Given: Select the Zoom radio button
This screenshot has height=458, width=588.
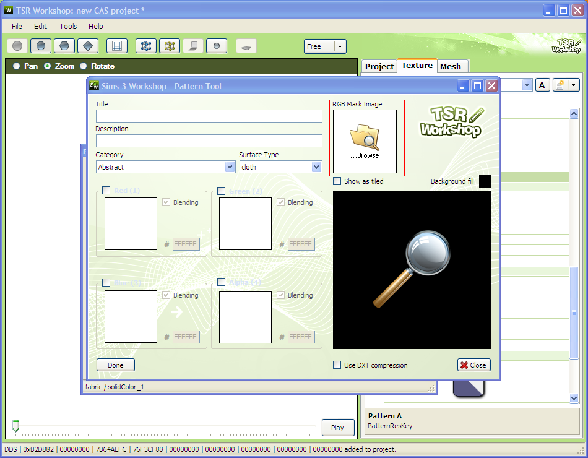Looking at the screenshot, I should [x=47, y=66].
